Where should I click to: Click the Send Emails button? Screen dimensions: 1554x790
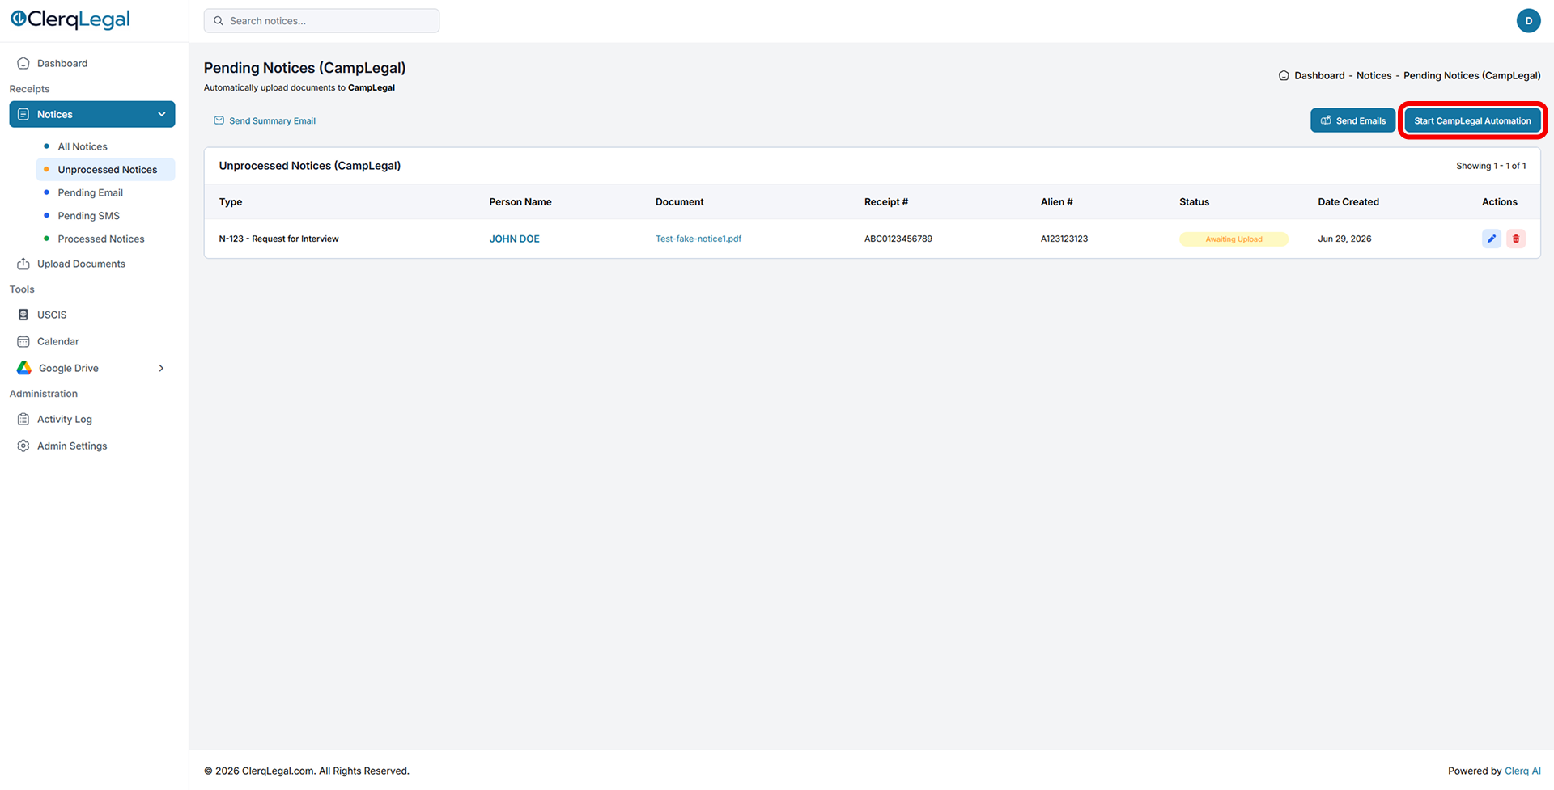(1352, 120)
